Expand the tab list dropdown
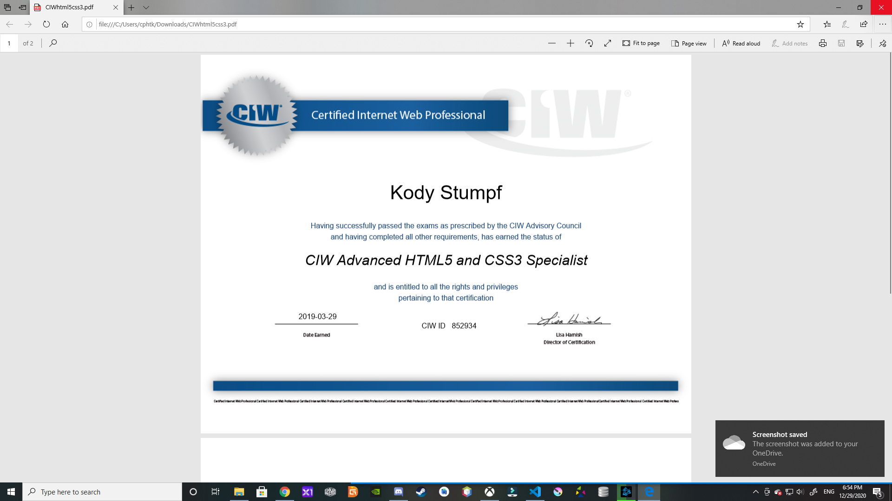 [146, 7]
